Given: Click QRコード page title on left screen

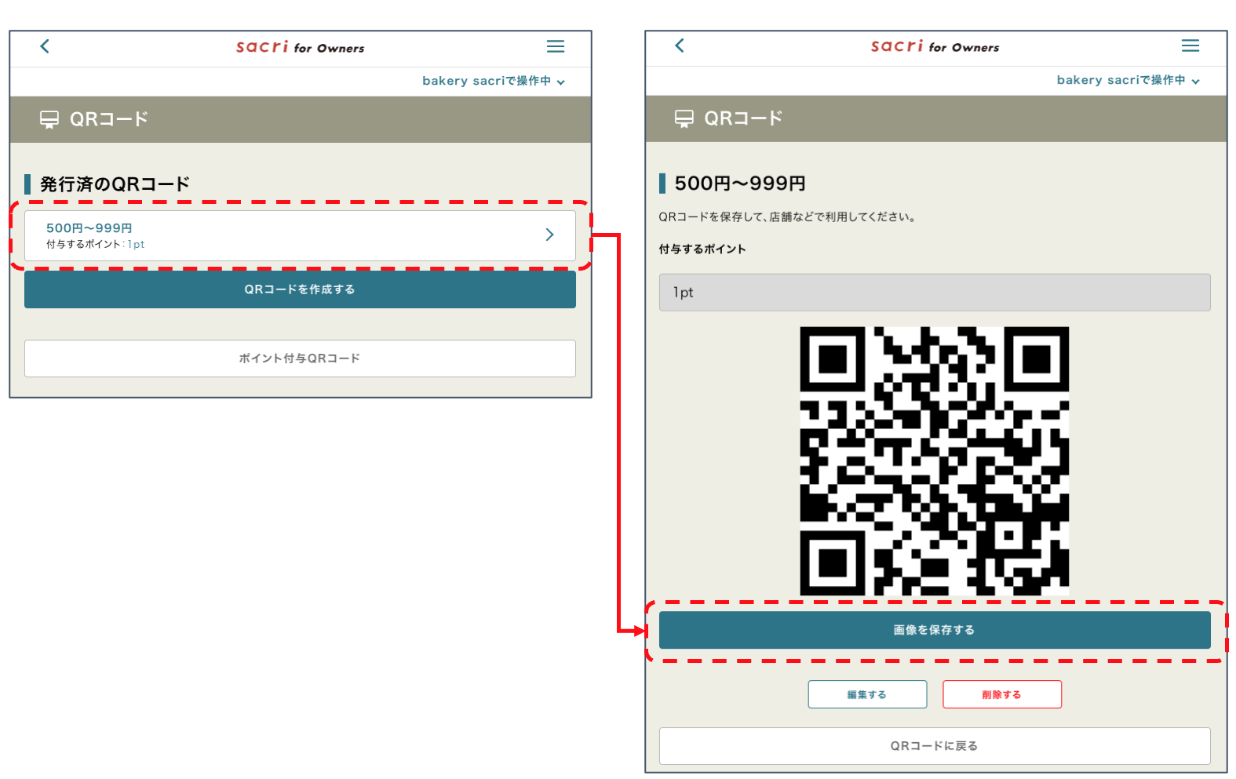Looking at the screenshot, I should click(109, 119).
